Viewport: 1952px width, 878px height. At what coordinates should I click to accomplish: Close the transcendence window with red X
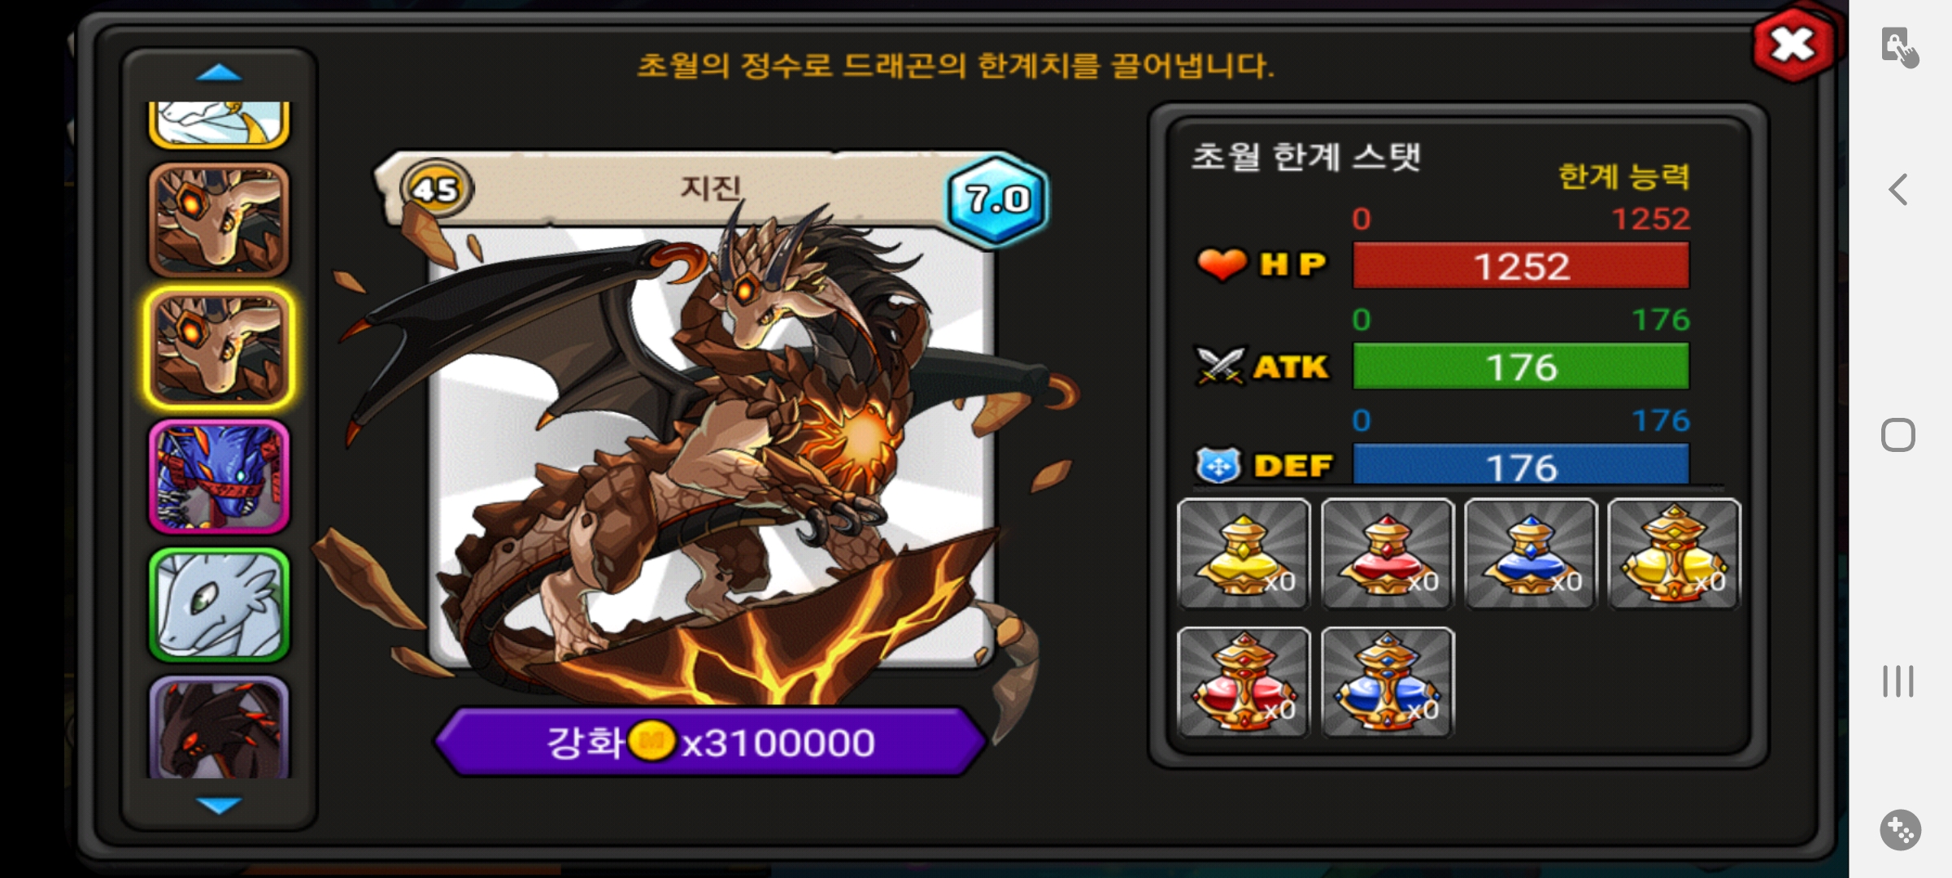click(1793, 45)
